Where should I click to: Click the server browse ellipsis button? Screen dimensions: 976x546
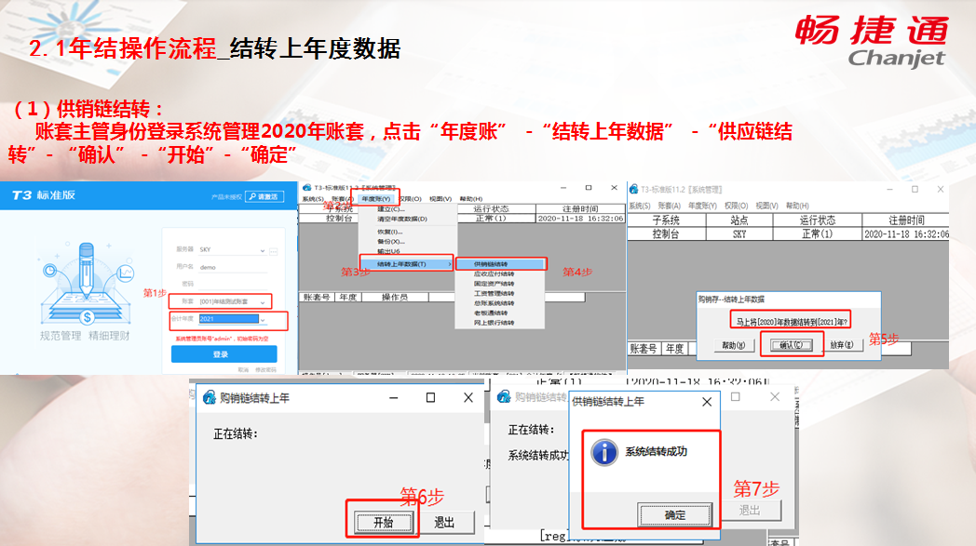273,251
